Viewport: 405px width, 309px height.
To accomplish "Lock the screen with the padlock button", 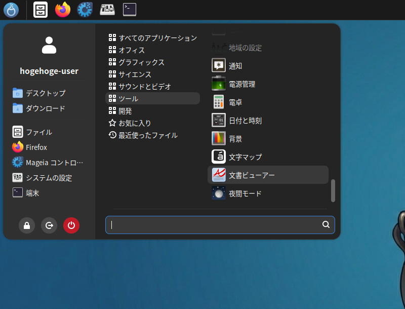I will [27, 225].
